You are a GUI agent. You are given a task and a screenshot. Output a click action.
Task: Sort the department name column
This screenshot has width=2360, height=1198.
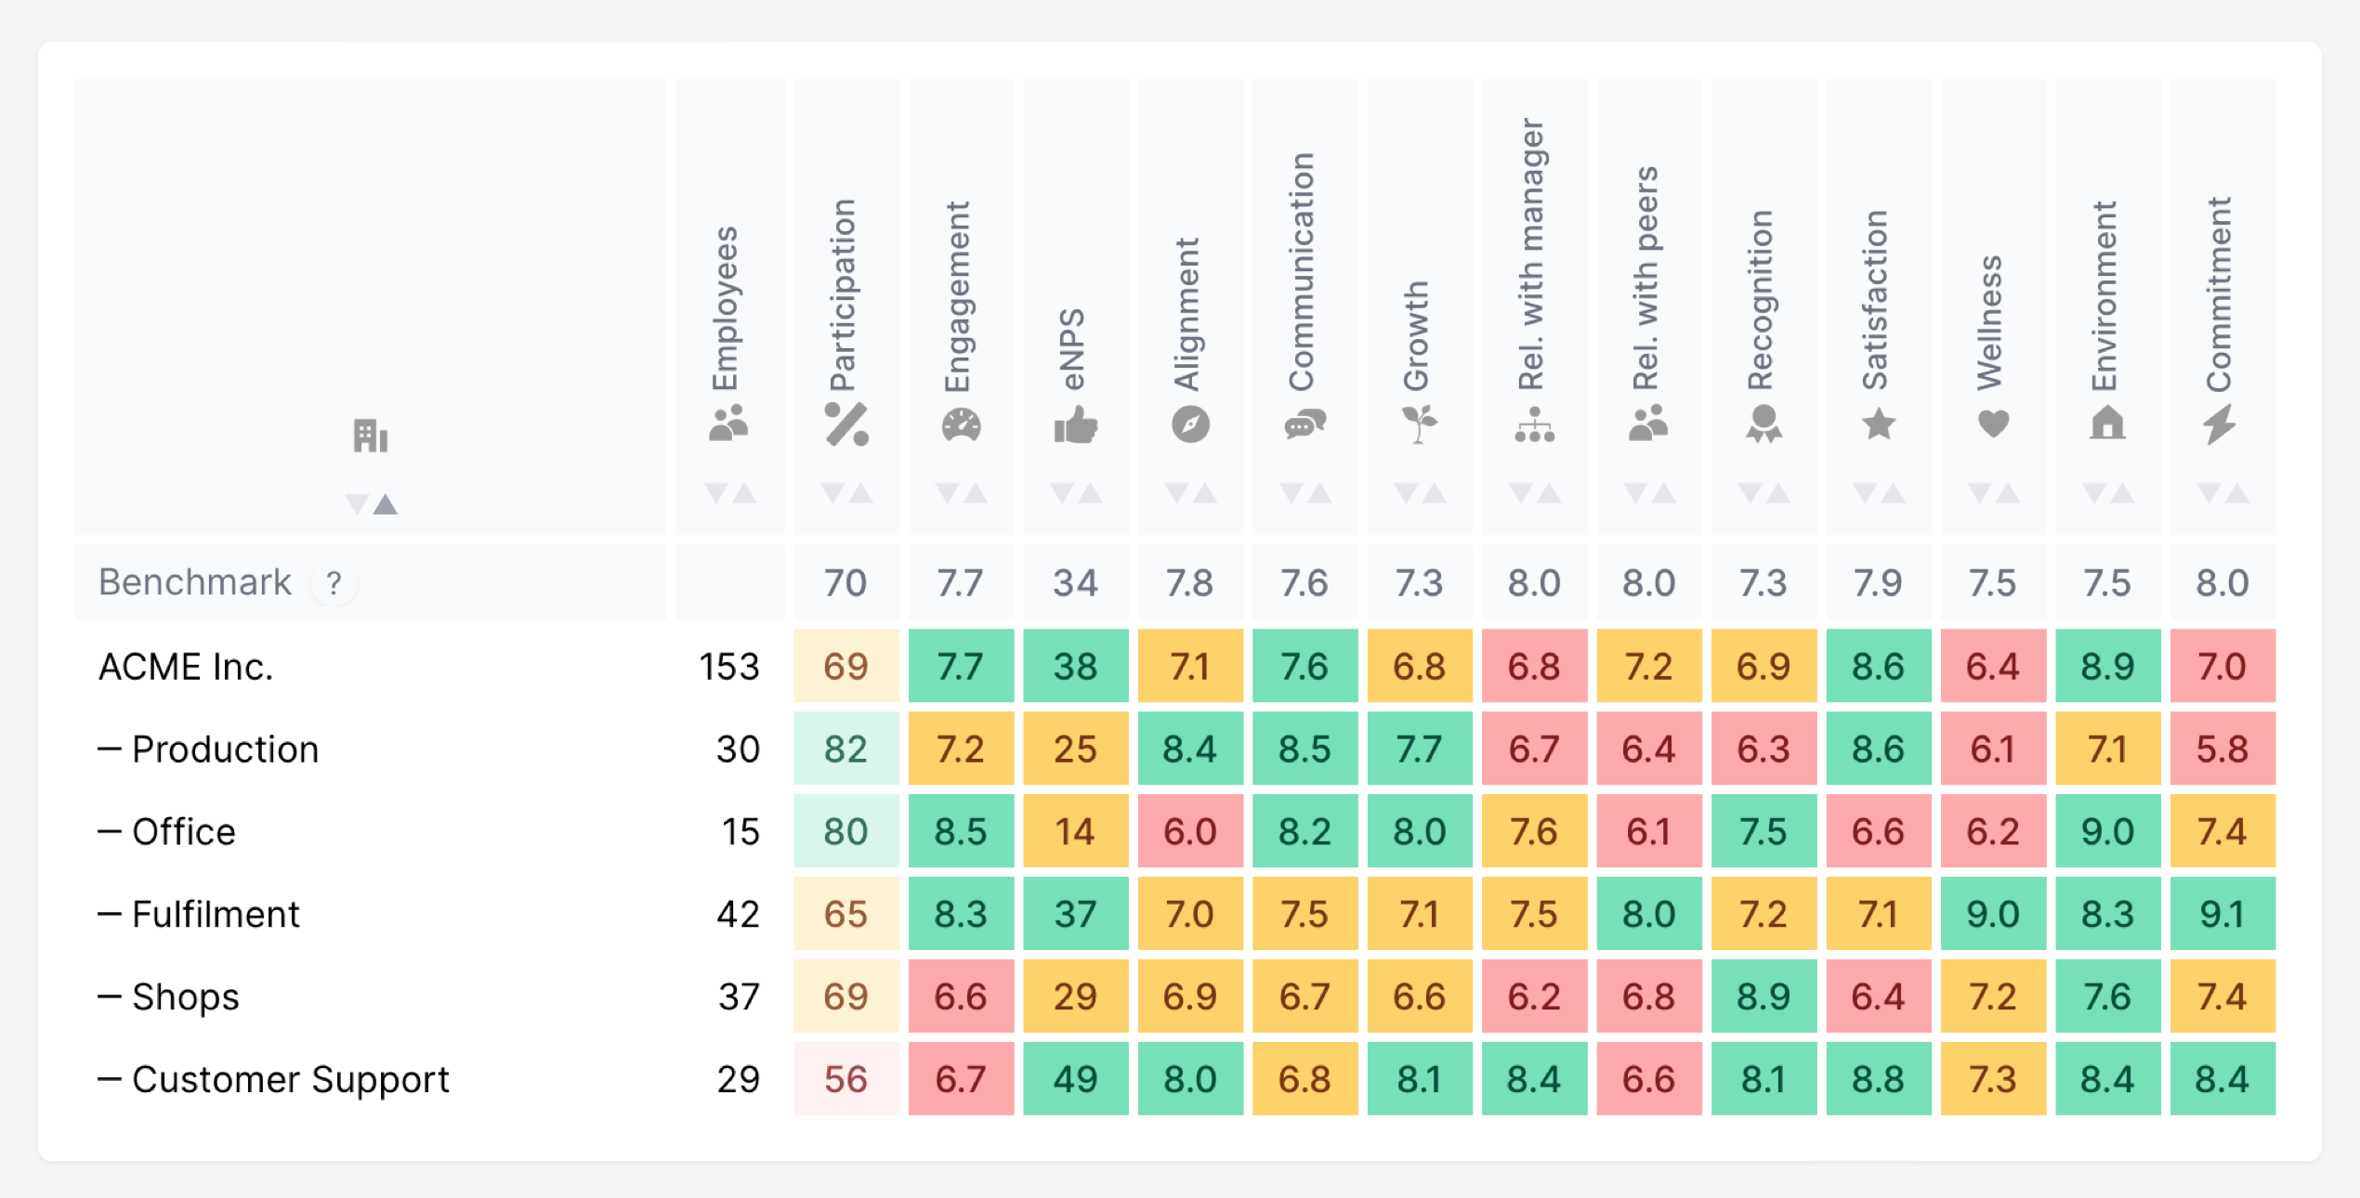click(372, 504)
